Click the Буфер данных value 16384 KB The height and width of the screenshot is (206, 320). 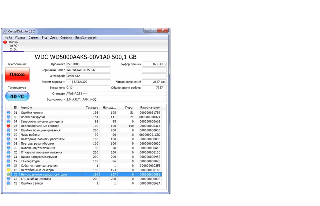point(154,64)
